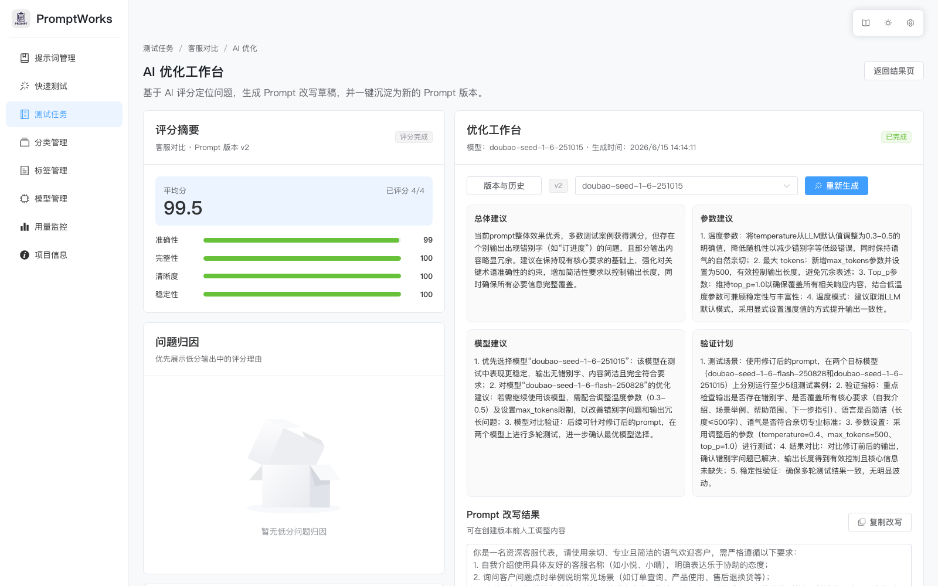938x586 pixels.
Task: Open 用量监控 menu item
Action: (64, 227)
